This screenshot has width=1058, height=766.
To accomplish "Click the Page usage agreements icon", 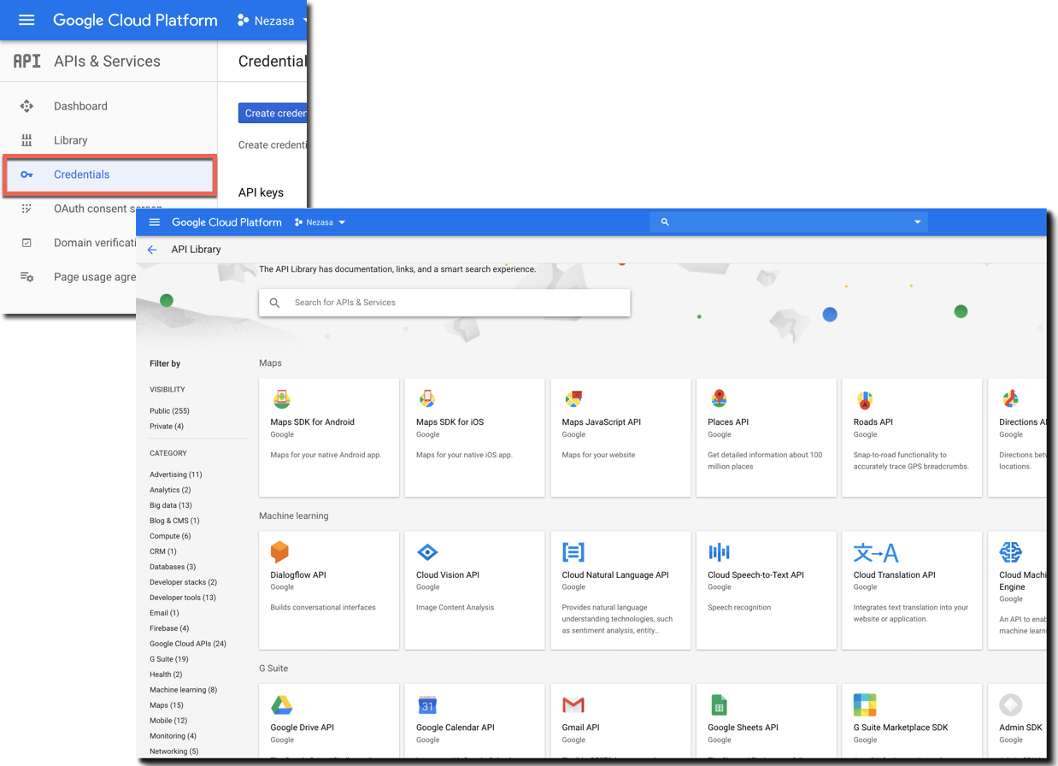I will [26, 277].
